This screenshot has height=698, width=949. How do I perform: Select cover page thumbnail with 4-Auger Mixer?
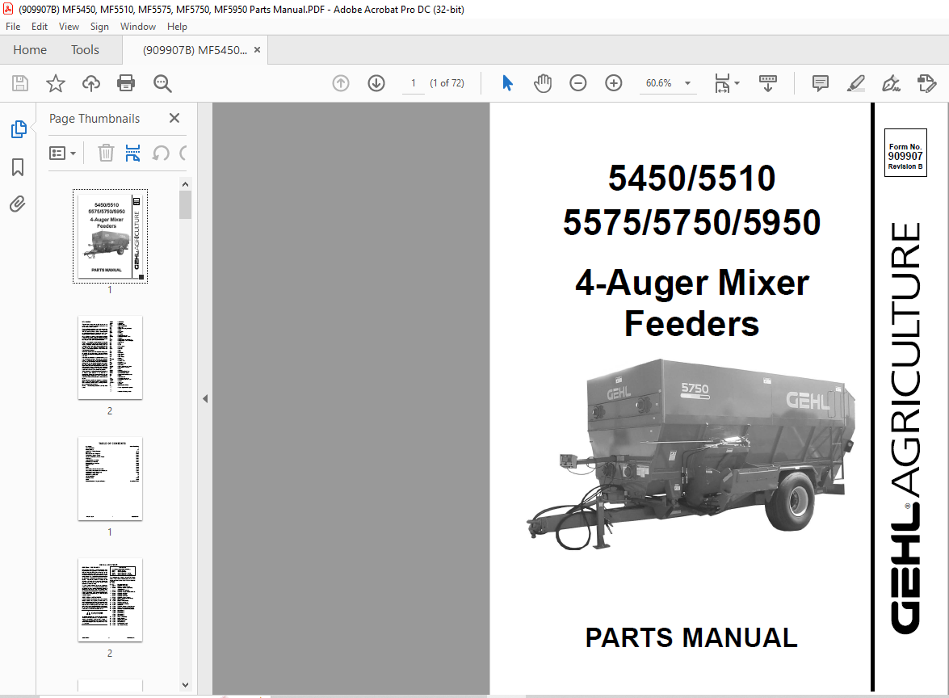pyautogui.click(x=110, y=236)
